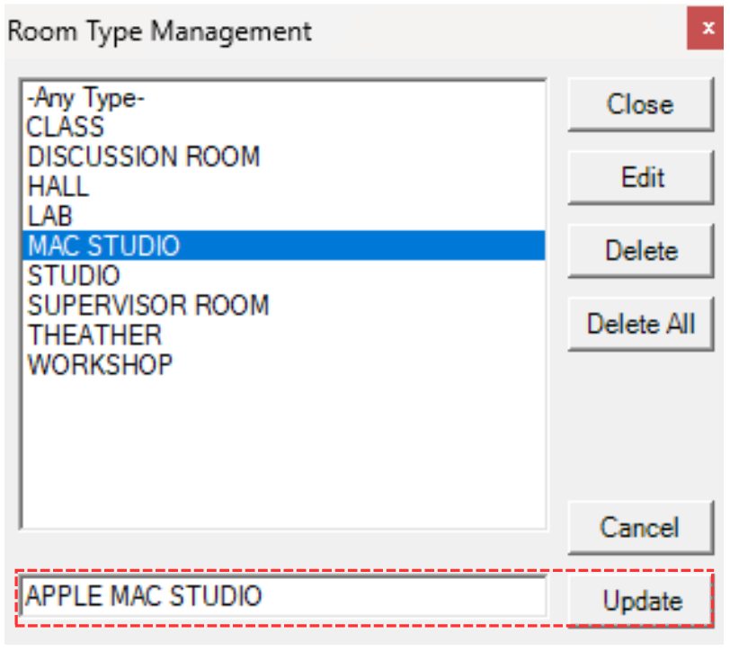Click the empty area below WORKSHOP in the list
Viewport: 730px width, 651px height.
tap(282, 450)
